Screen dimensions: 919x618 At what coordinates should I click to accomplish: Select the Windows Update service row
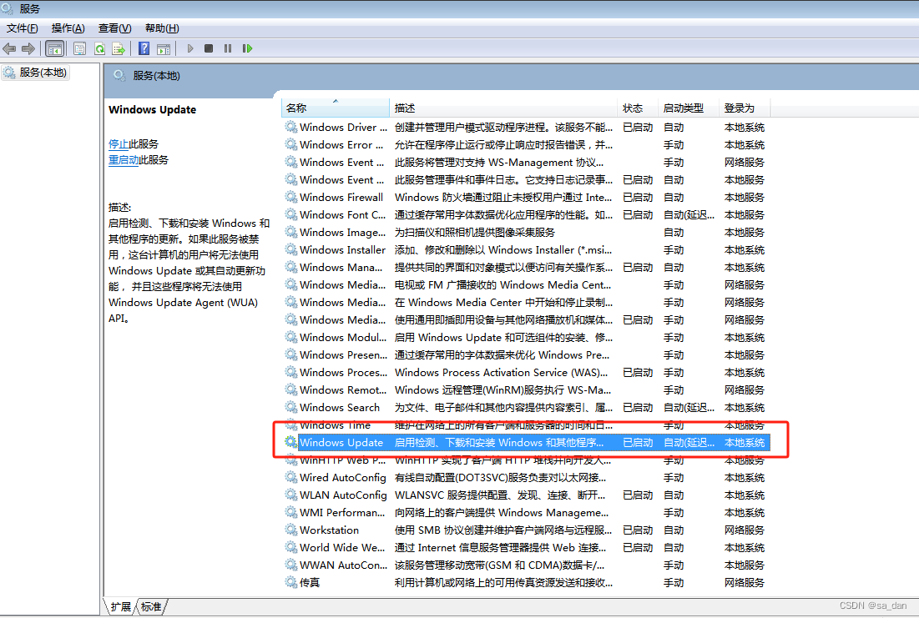(526, 442)
